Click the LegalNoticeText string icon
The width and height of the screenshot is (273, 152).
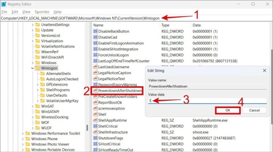pyautogui.click(x=95, y=79)
